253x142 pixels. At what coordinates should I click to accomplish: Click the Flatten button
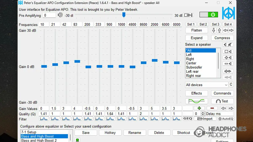coord(196,31)
